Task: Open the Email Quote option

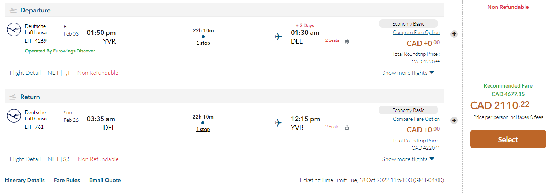Action: click(x=105, y=180)
